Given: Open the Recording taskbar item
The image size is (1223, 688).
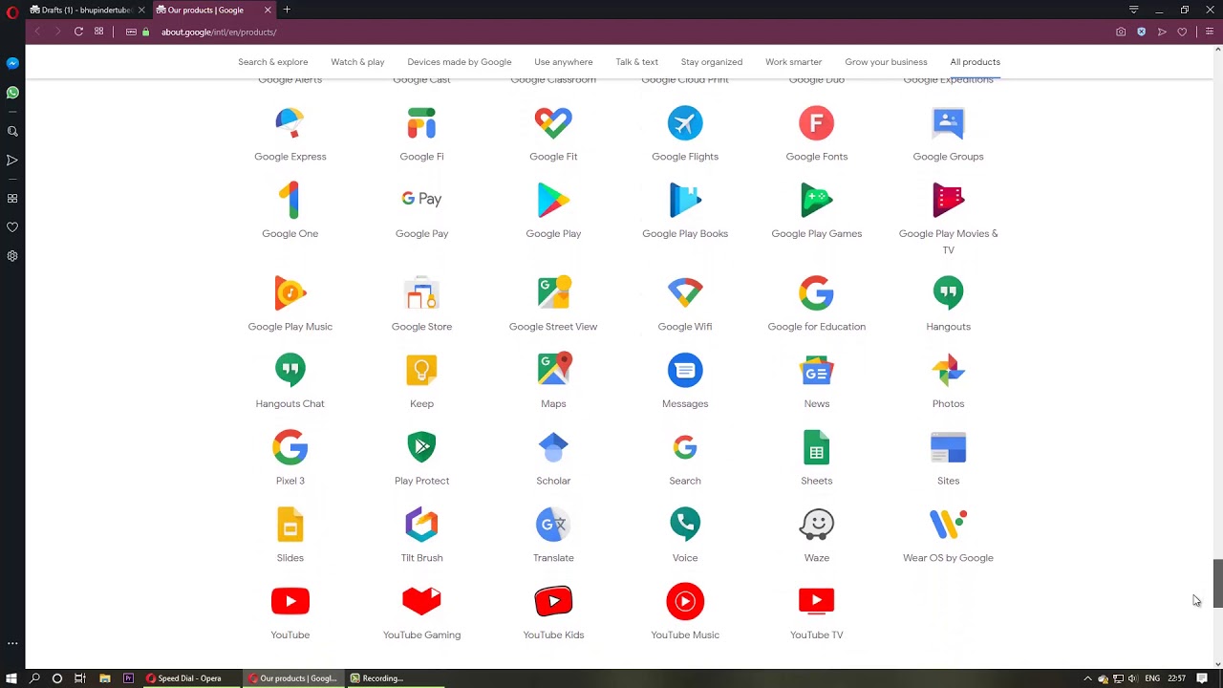Looking at the screenshot, I should [380, 678].
